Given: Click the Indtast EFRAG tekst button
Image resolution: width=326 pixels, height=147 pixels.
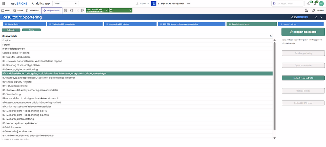Looking at the screenshot, I should 303,103.
